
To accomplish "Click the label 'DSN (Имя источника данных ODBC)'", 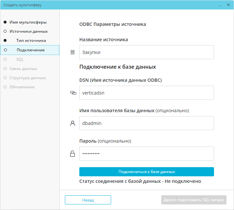I will tap(121, 80).
